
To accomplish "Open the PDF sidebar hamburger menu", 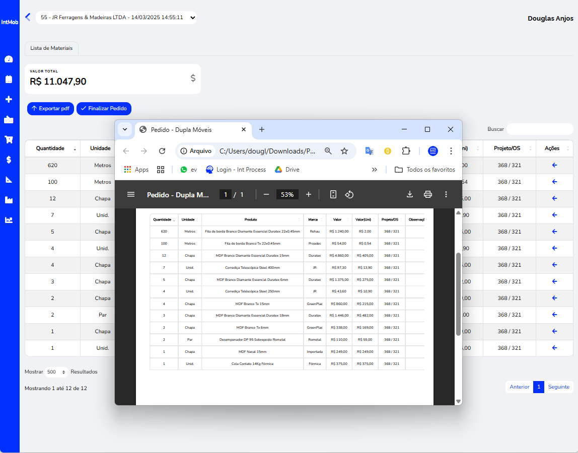I will point(131,194).
